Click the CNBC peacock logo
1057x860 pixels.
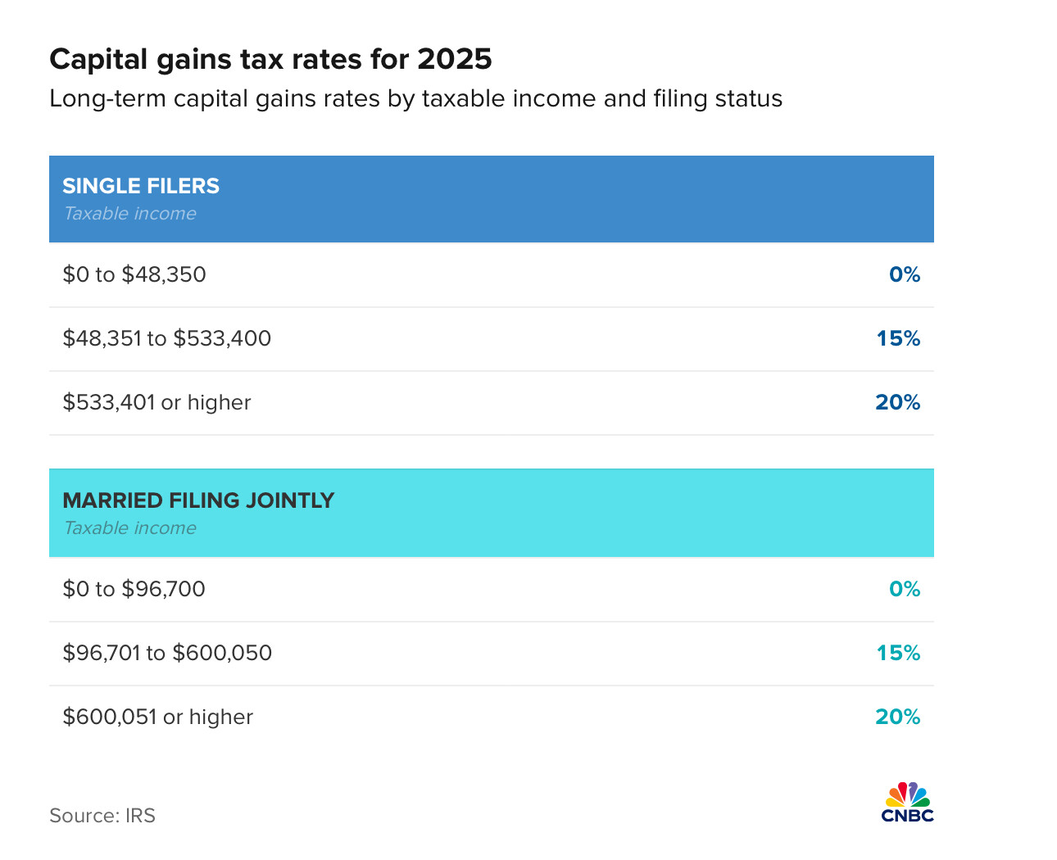[x=907, y=802]
